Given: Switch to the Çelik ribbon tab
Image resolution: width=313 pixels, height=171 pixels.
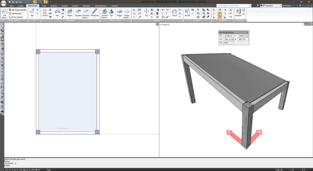Looking at the screenshot, I should pyautogui.click(x=44, y=6).
